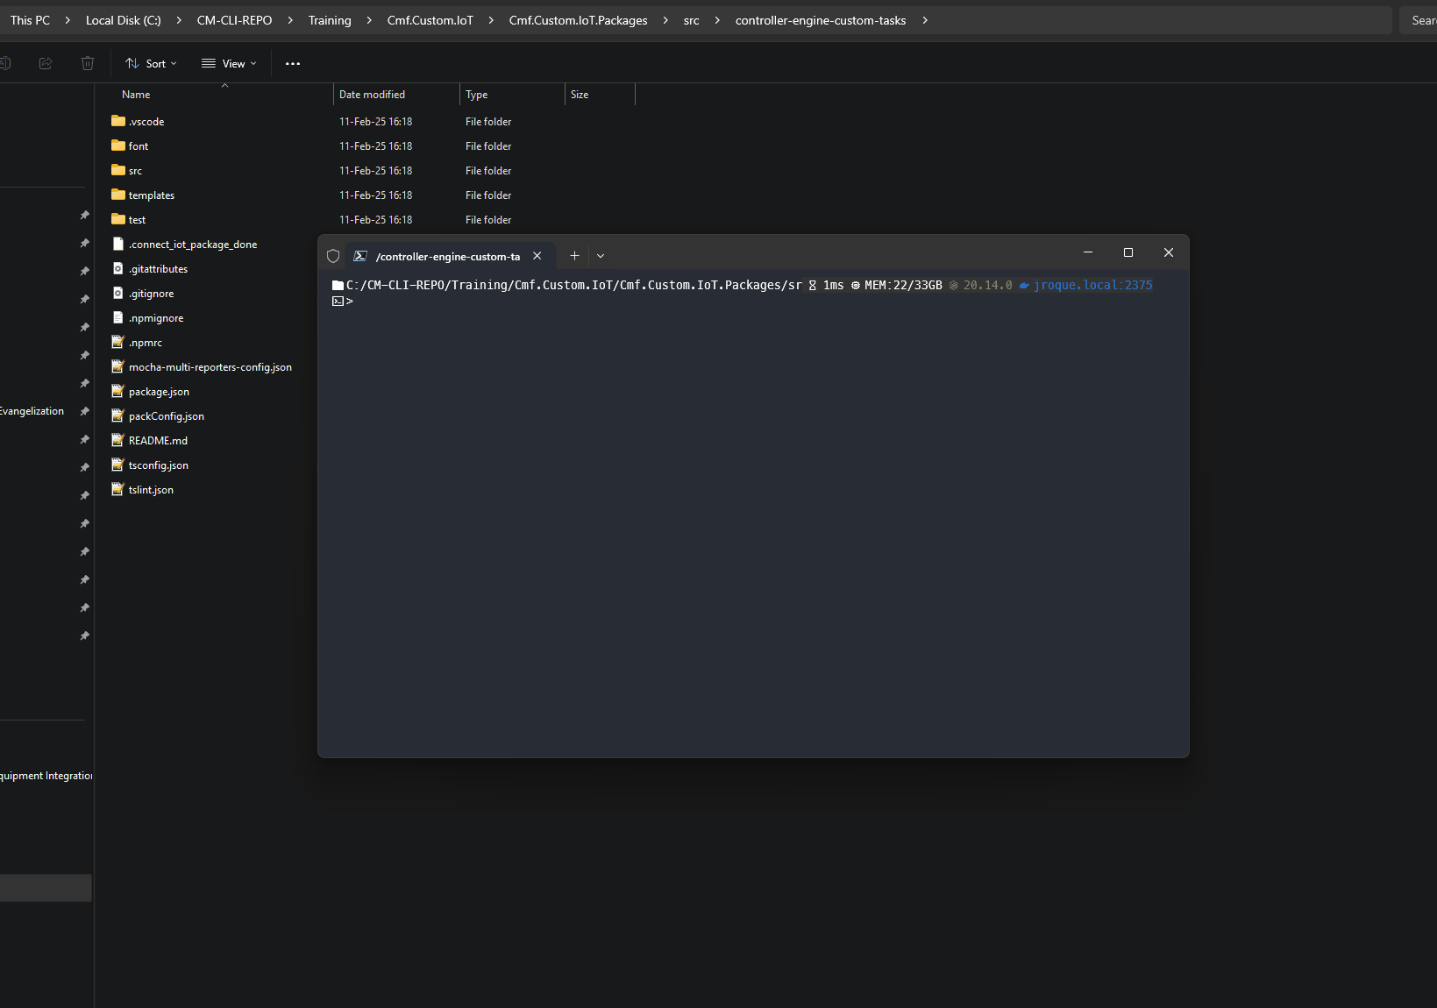
Task: Select the .gitignore file icon
Action: tap(118, 293)
